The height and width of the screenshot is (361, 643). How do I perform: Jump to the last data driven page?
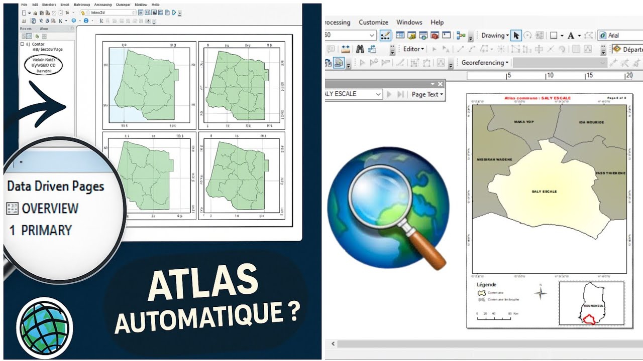pos(400,94)
